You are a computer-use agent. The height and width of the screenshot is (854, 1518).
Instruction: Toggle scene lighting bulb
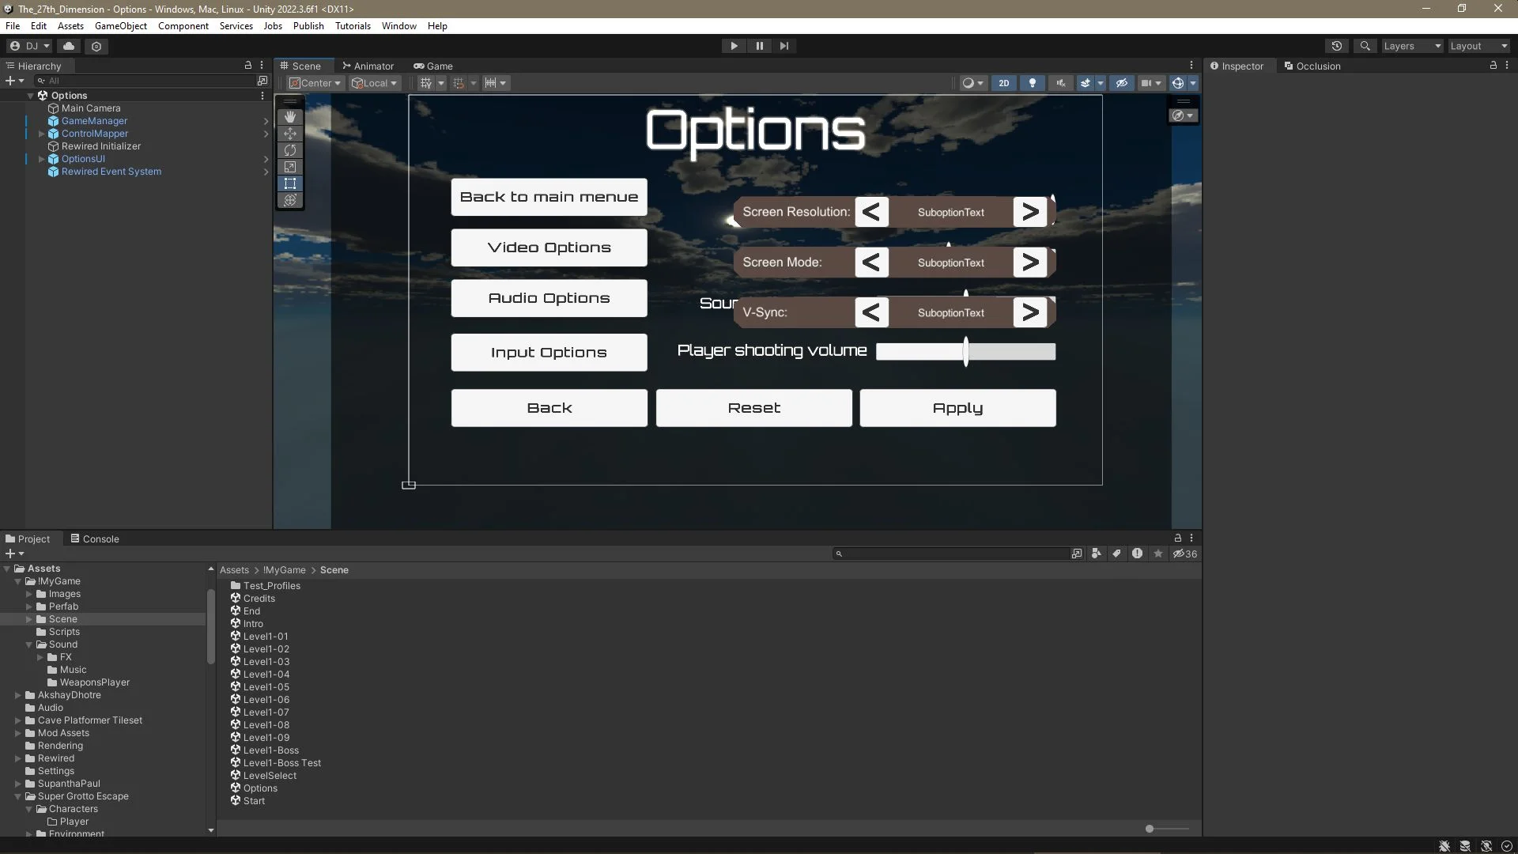[1033, 83]
